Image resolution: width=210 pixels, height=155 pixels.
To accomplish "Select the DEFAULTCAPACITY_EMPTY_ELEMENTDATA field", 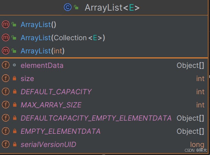I will pos(96,118).
